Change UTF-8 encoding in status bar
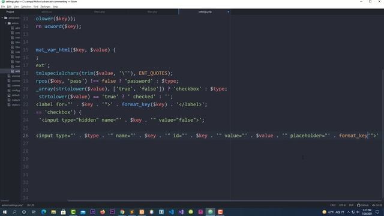This screenshot has height=216, width=384. (x=342, y=205)
